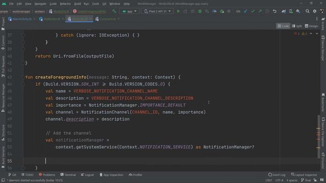Open the Git branch selector in status bar

[x=306, y=180]
